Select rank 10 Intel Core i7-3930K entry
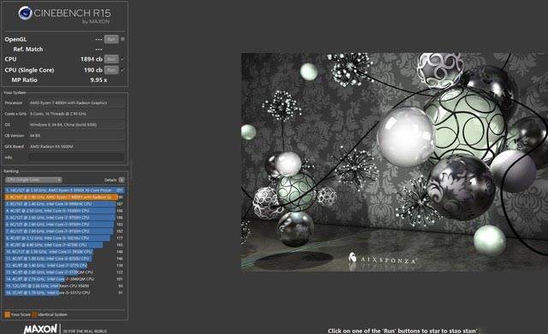This screenshot has height=334, width=548. click(64, 252)
